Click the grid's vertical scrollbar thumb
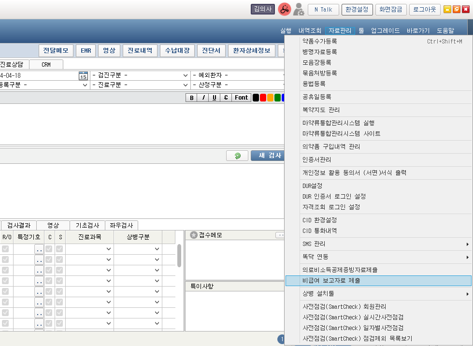473x346 pixels. point(179,255)
